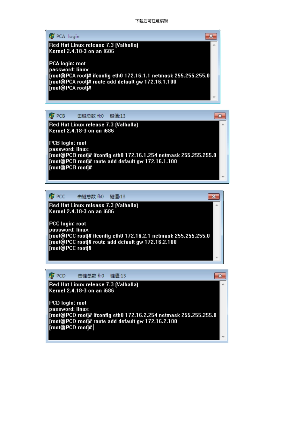The width and height of the screenshot is (303, 428).
Task: Click scroll down arrow in PCA terminal
Action: (x=214, y=97)
